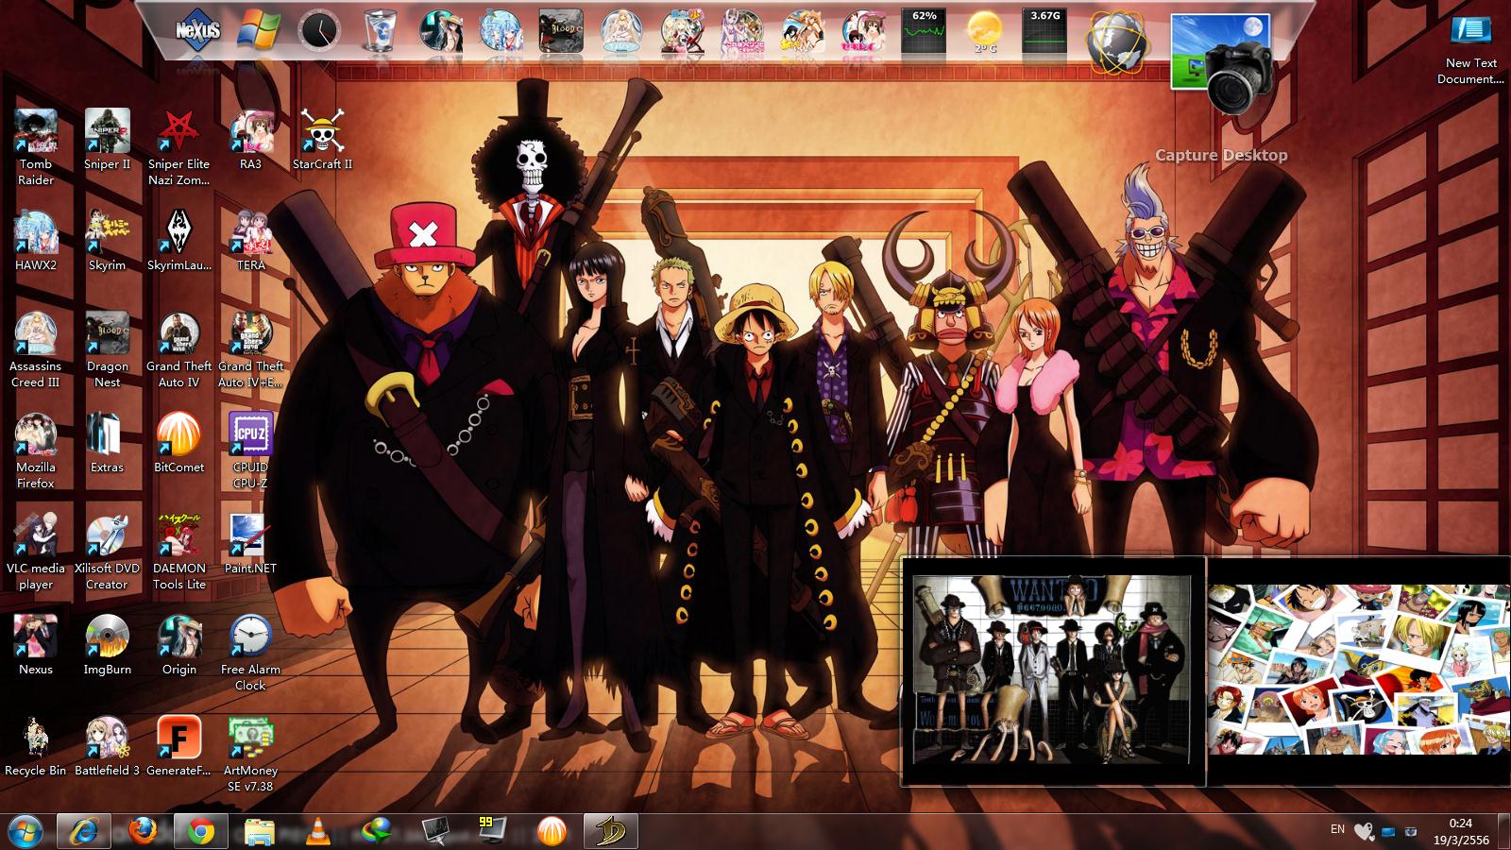The height and width of the screenshot is (850, 1511).
Task: Launch the BitComet desktop shortcut
Action: pos(178,442)
